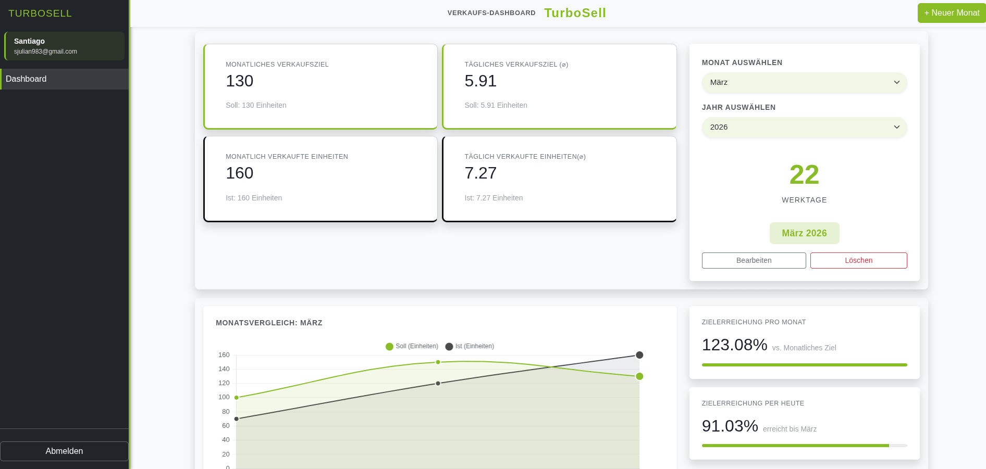The height and width of the screenshot is (469, 986).
Task: Click the Monatliches Verkaufsziel card
Action: click(x=321, y=86)
